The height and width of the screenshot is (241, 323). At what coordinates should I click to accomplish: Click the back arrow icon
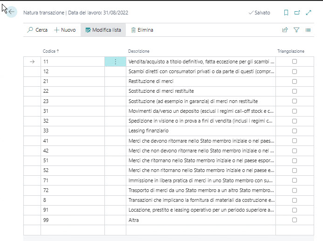[x=12, y=13]
